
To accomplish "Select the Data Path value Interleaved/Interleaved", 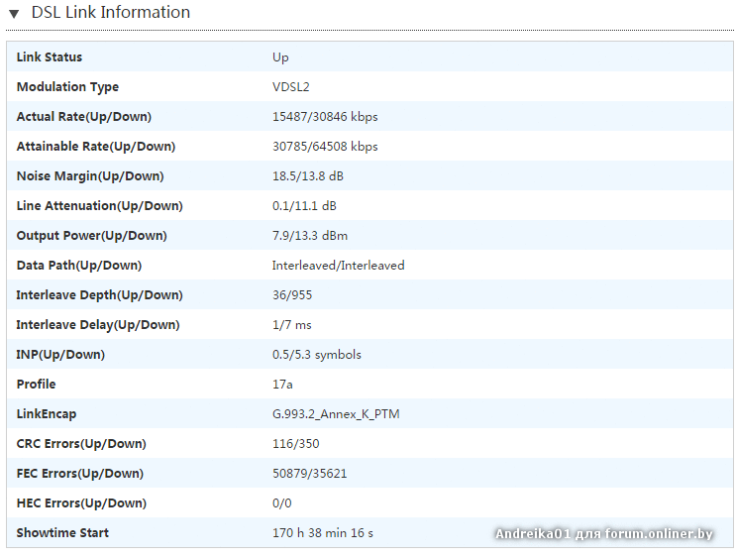I will pyautogui.click(x=338, y=266).
